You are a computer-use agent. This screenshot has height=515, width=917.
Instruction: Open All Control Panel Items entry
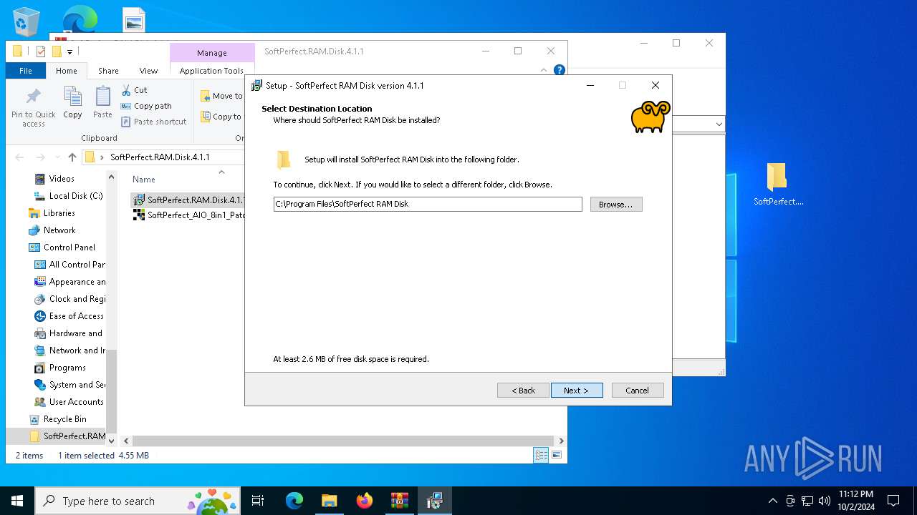pyautogui.click(x=69, y=265)
